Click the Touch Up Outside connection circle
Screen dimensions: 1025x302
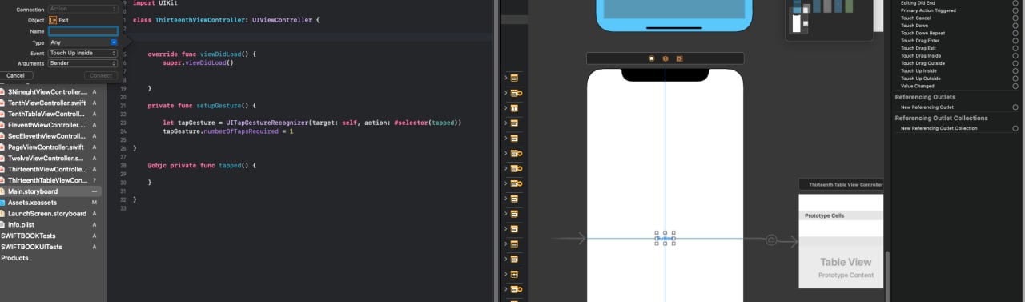pyautogui.click(x=1015, y=79)
